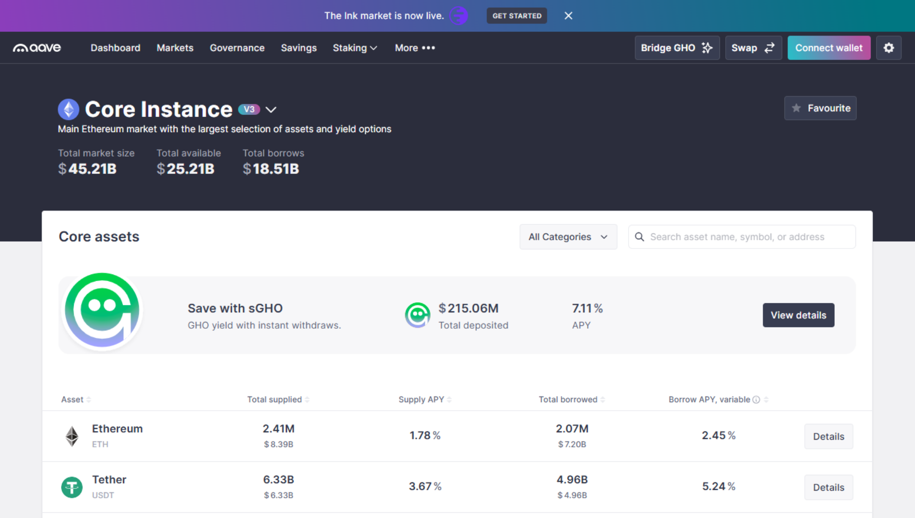The width and height of the screenshot is (915, 518).
Task: Click View details for sGHO
Action: [798, 315]
